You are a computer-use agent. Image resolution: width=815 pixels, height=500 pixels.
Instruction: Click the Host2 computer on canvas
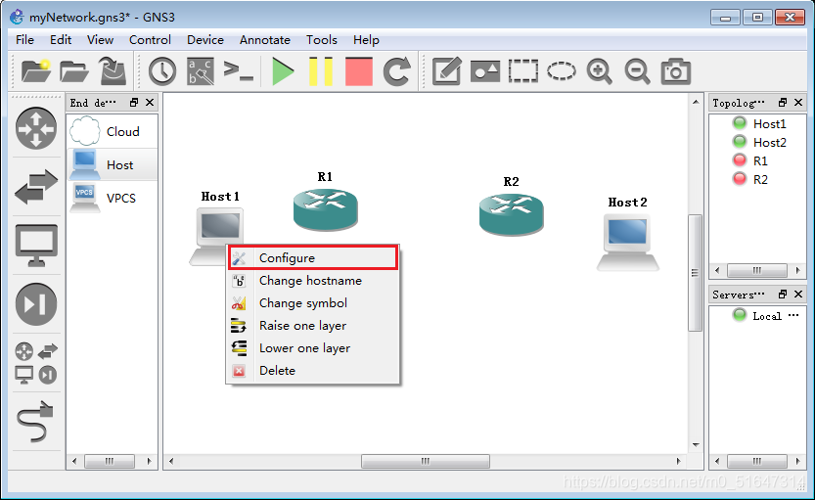(x=628, y=244)
